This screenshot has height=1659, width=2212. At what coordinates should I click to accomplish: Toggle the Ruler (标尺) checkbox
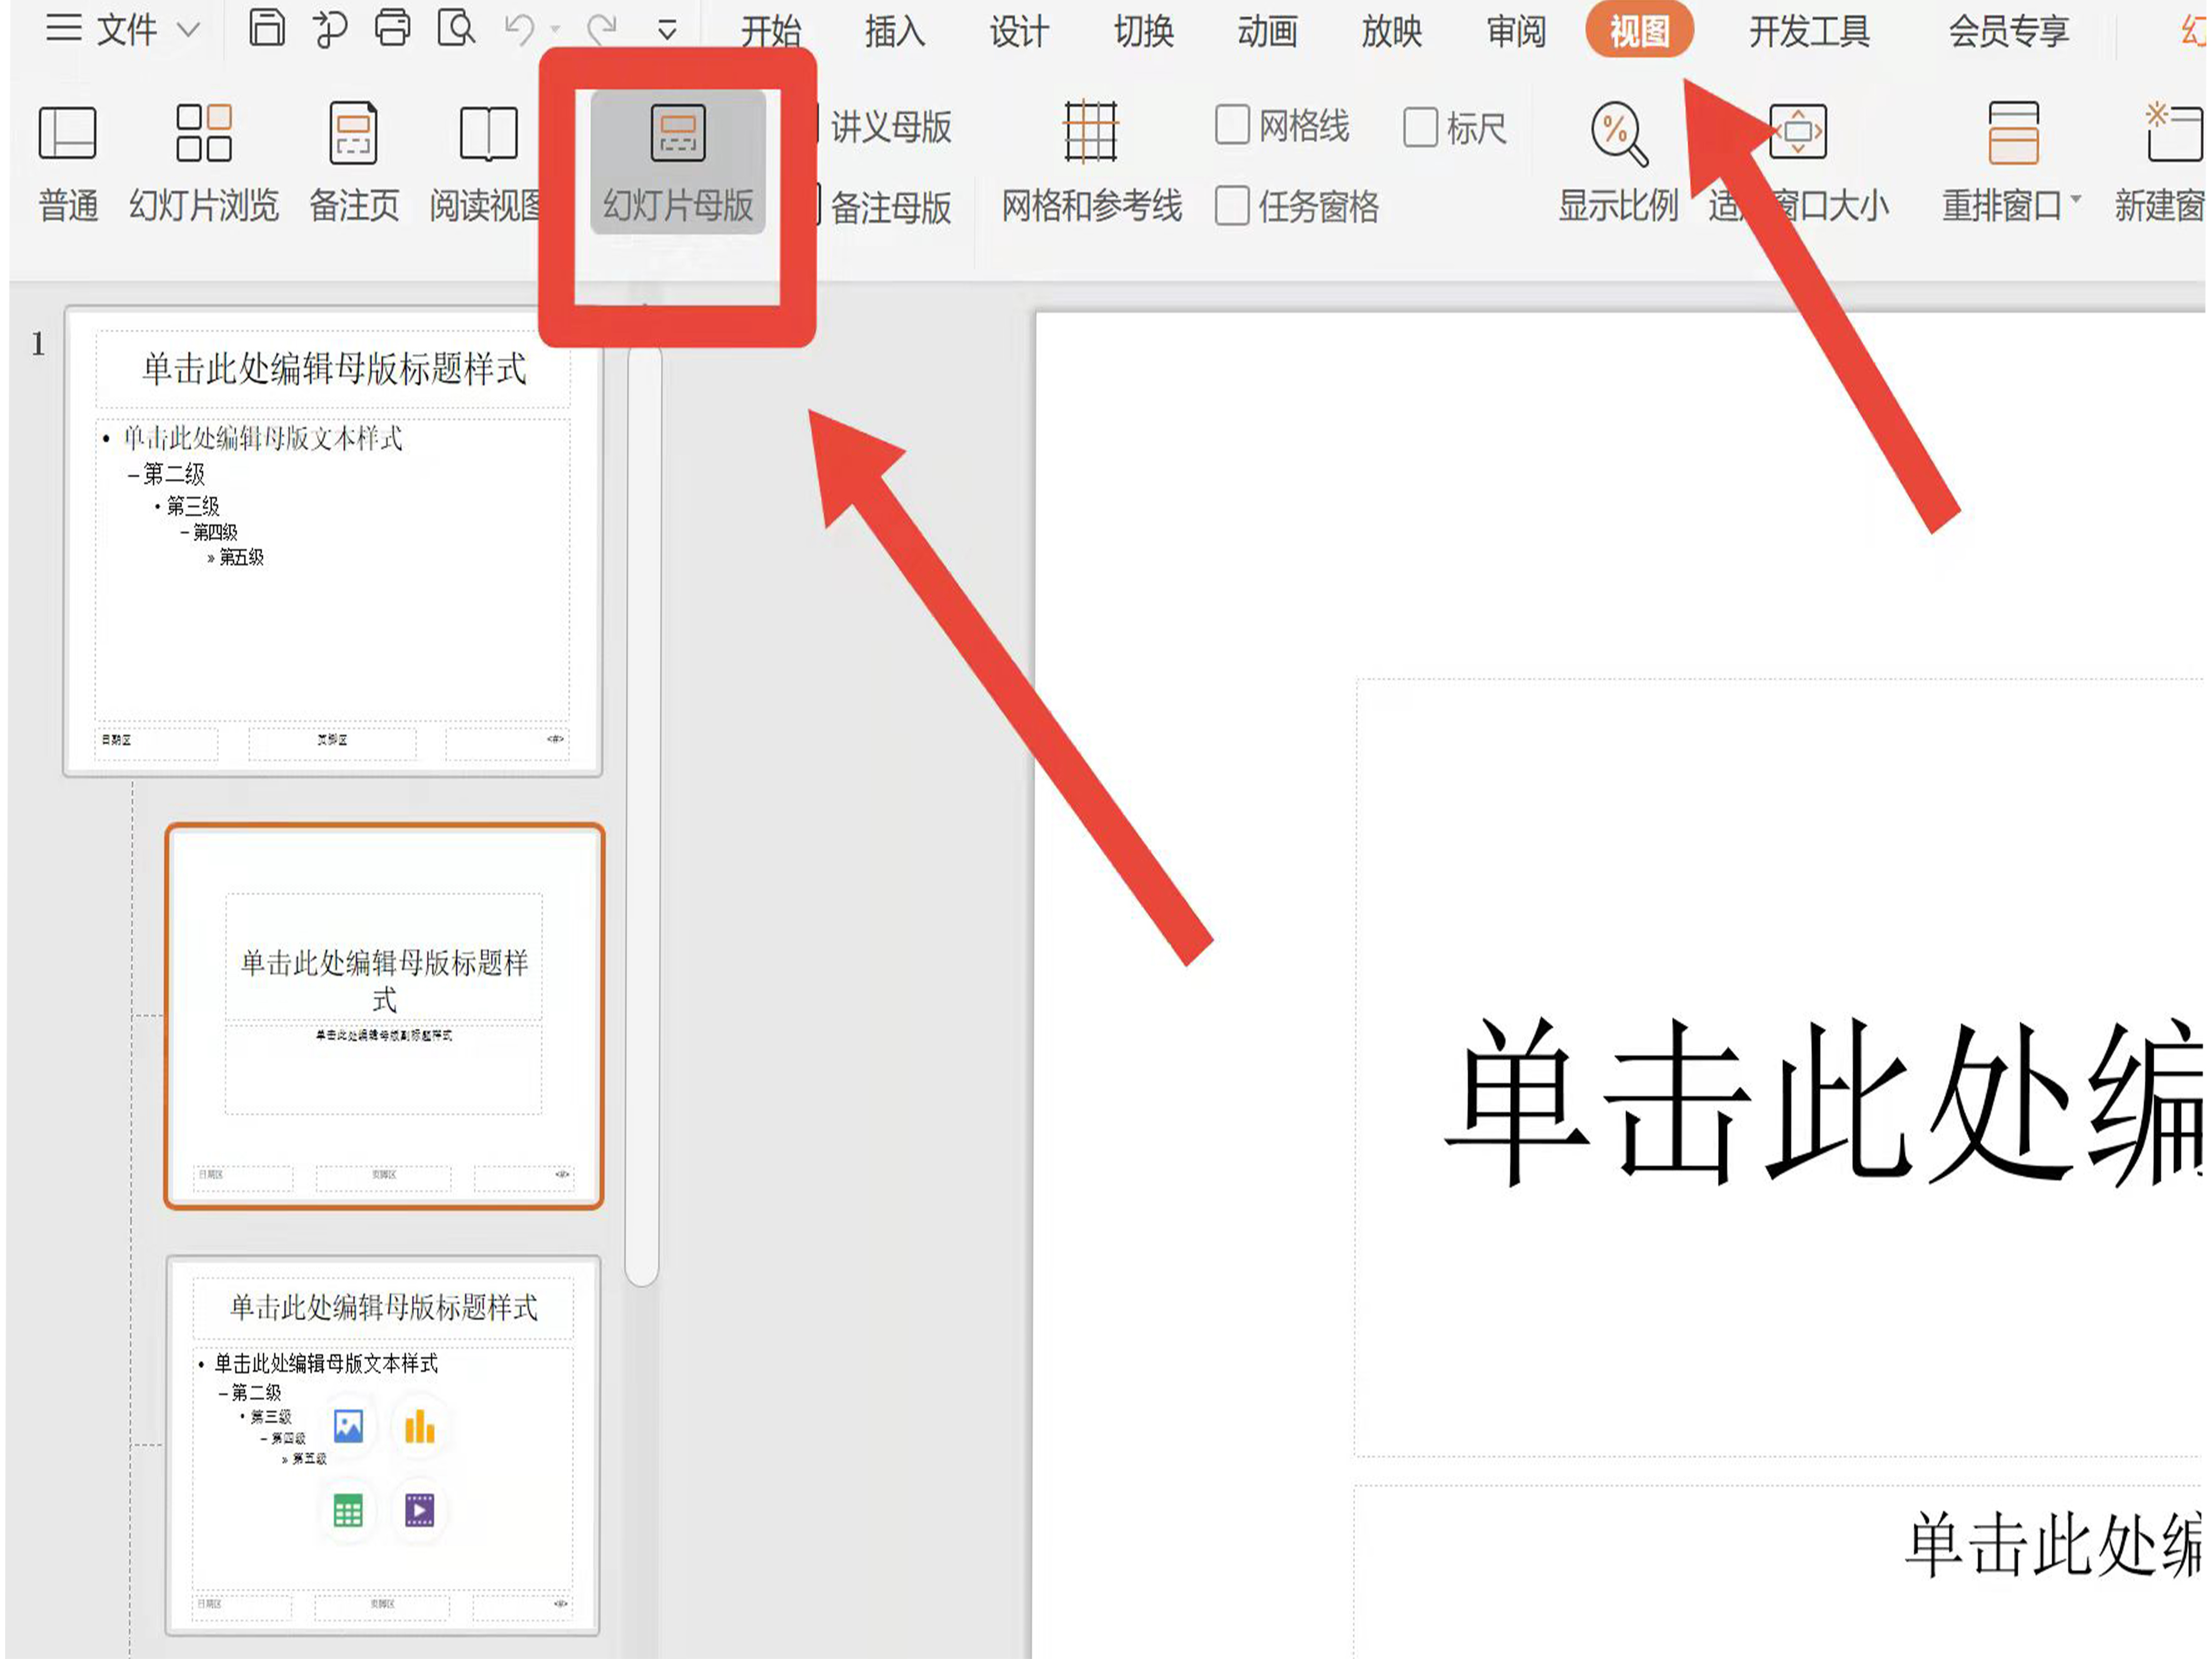[x=1420, y=128]
